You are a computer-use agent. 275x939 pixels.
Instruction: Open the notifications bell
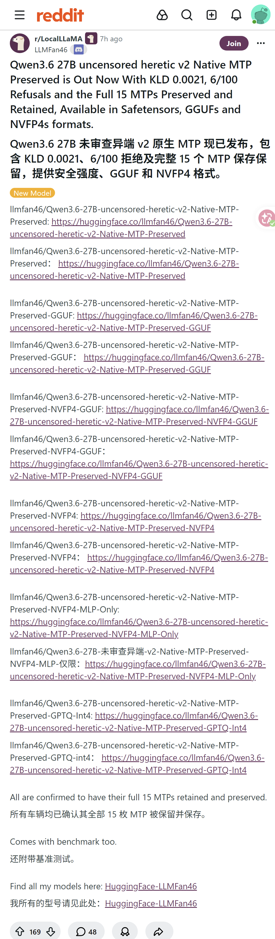pos(236,15)
